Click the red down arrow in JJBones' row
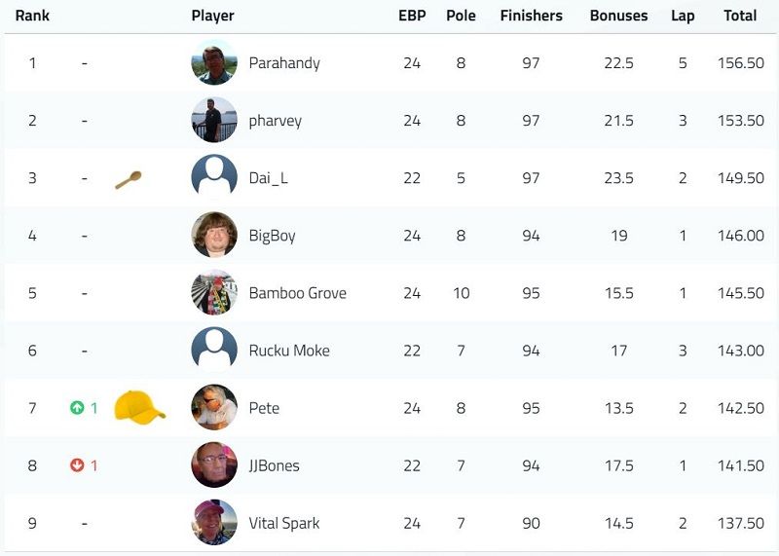Image resolution: width=779 pixels, height=556 pixels. pos(77,465)
